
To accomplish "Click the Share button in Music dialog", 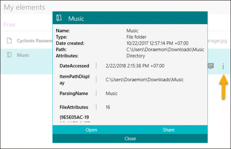I will pyautogui.click(x=169, y=130).
